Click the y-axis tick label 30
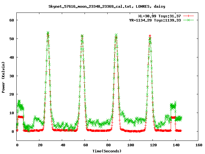Screen dimensions: 205x154 (12, 76)
